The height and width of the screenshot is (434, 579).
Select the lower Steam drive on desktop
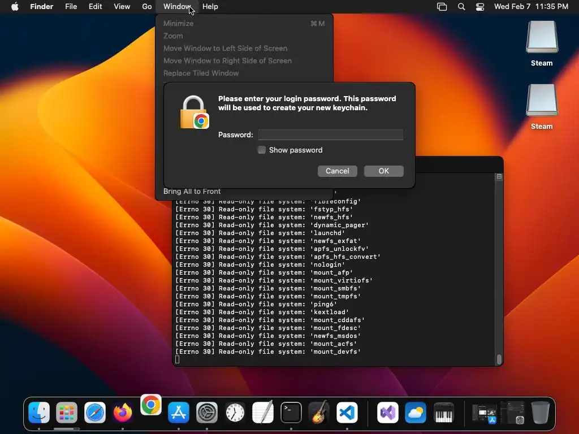click(542, 101)
